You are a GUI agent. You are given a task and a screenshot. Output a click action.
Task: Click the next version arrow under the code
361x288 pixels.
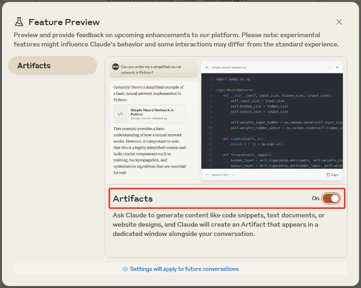click(x=234, y=175)
